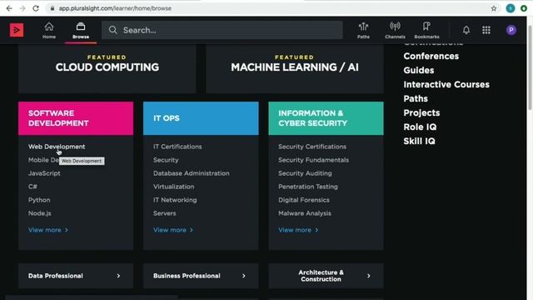533x300 pixels.
Task: Open the Security Auditing link
Action: pyautogui.click(x=305, y=173)
